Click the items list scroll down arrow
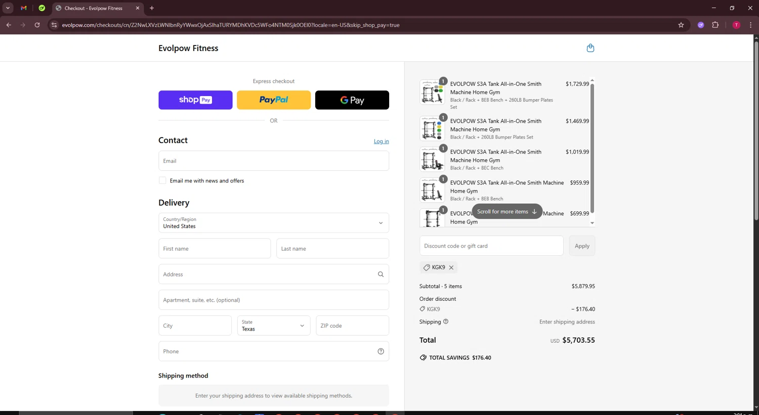 (x=592, y=223)
